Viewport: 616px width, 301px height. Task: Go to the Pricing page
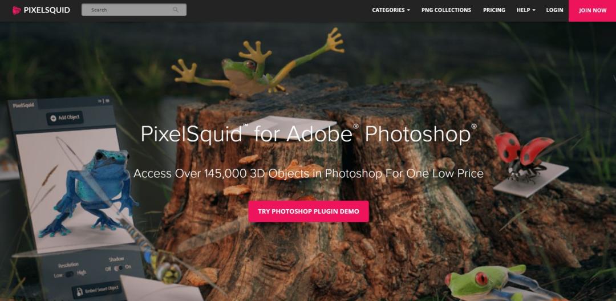point(494,10)
